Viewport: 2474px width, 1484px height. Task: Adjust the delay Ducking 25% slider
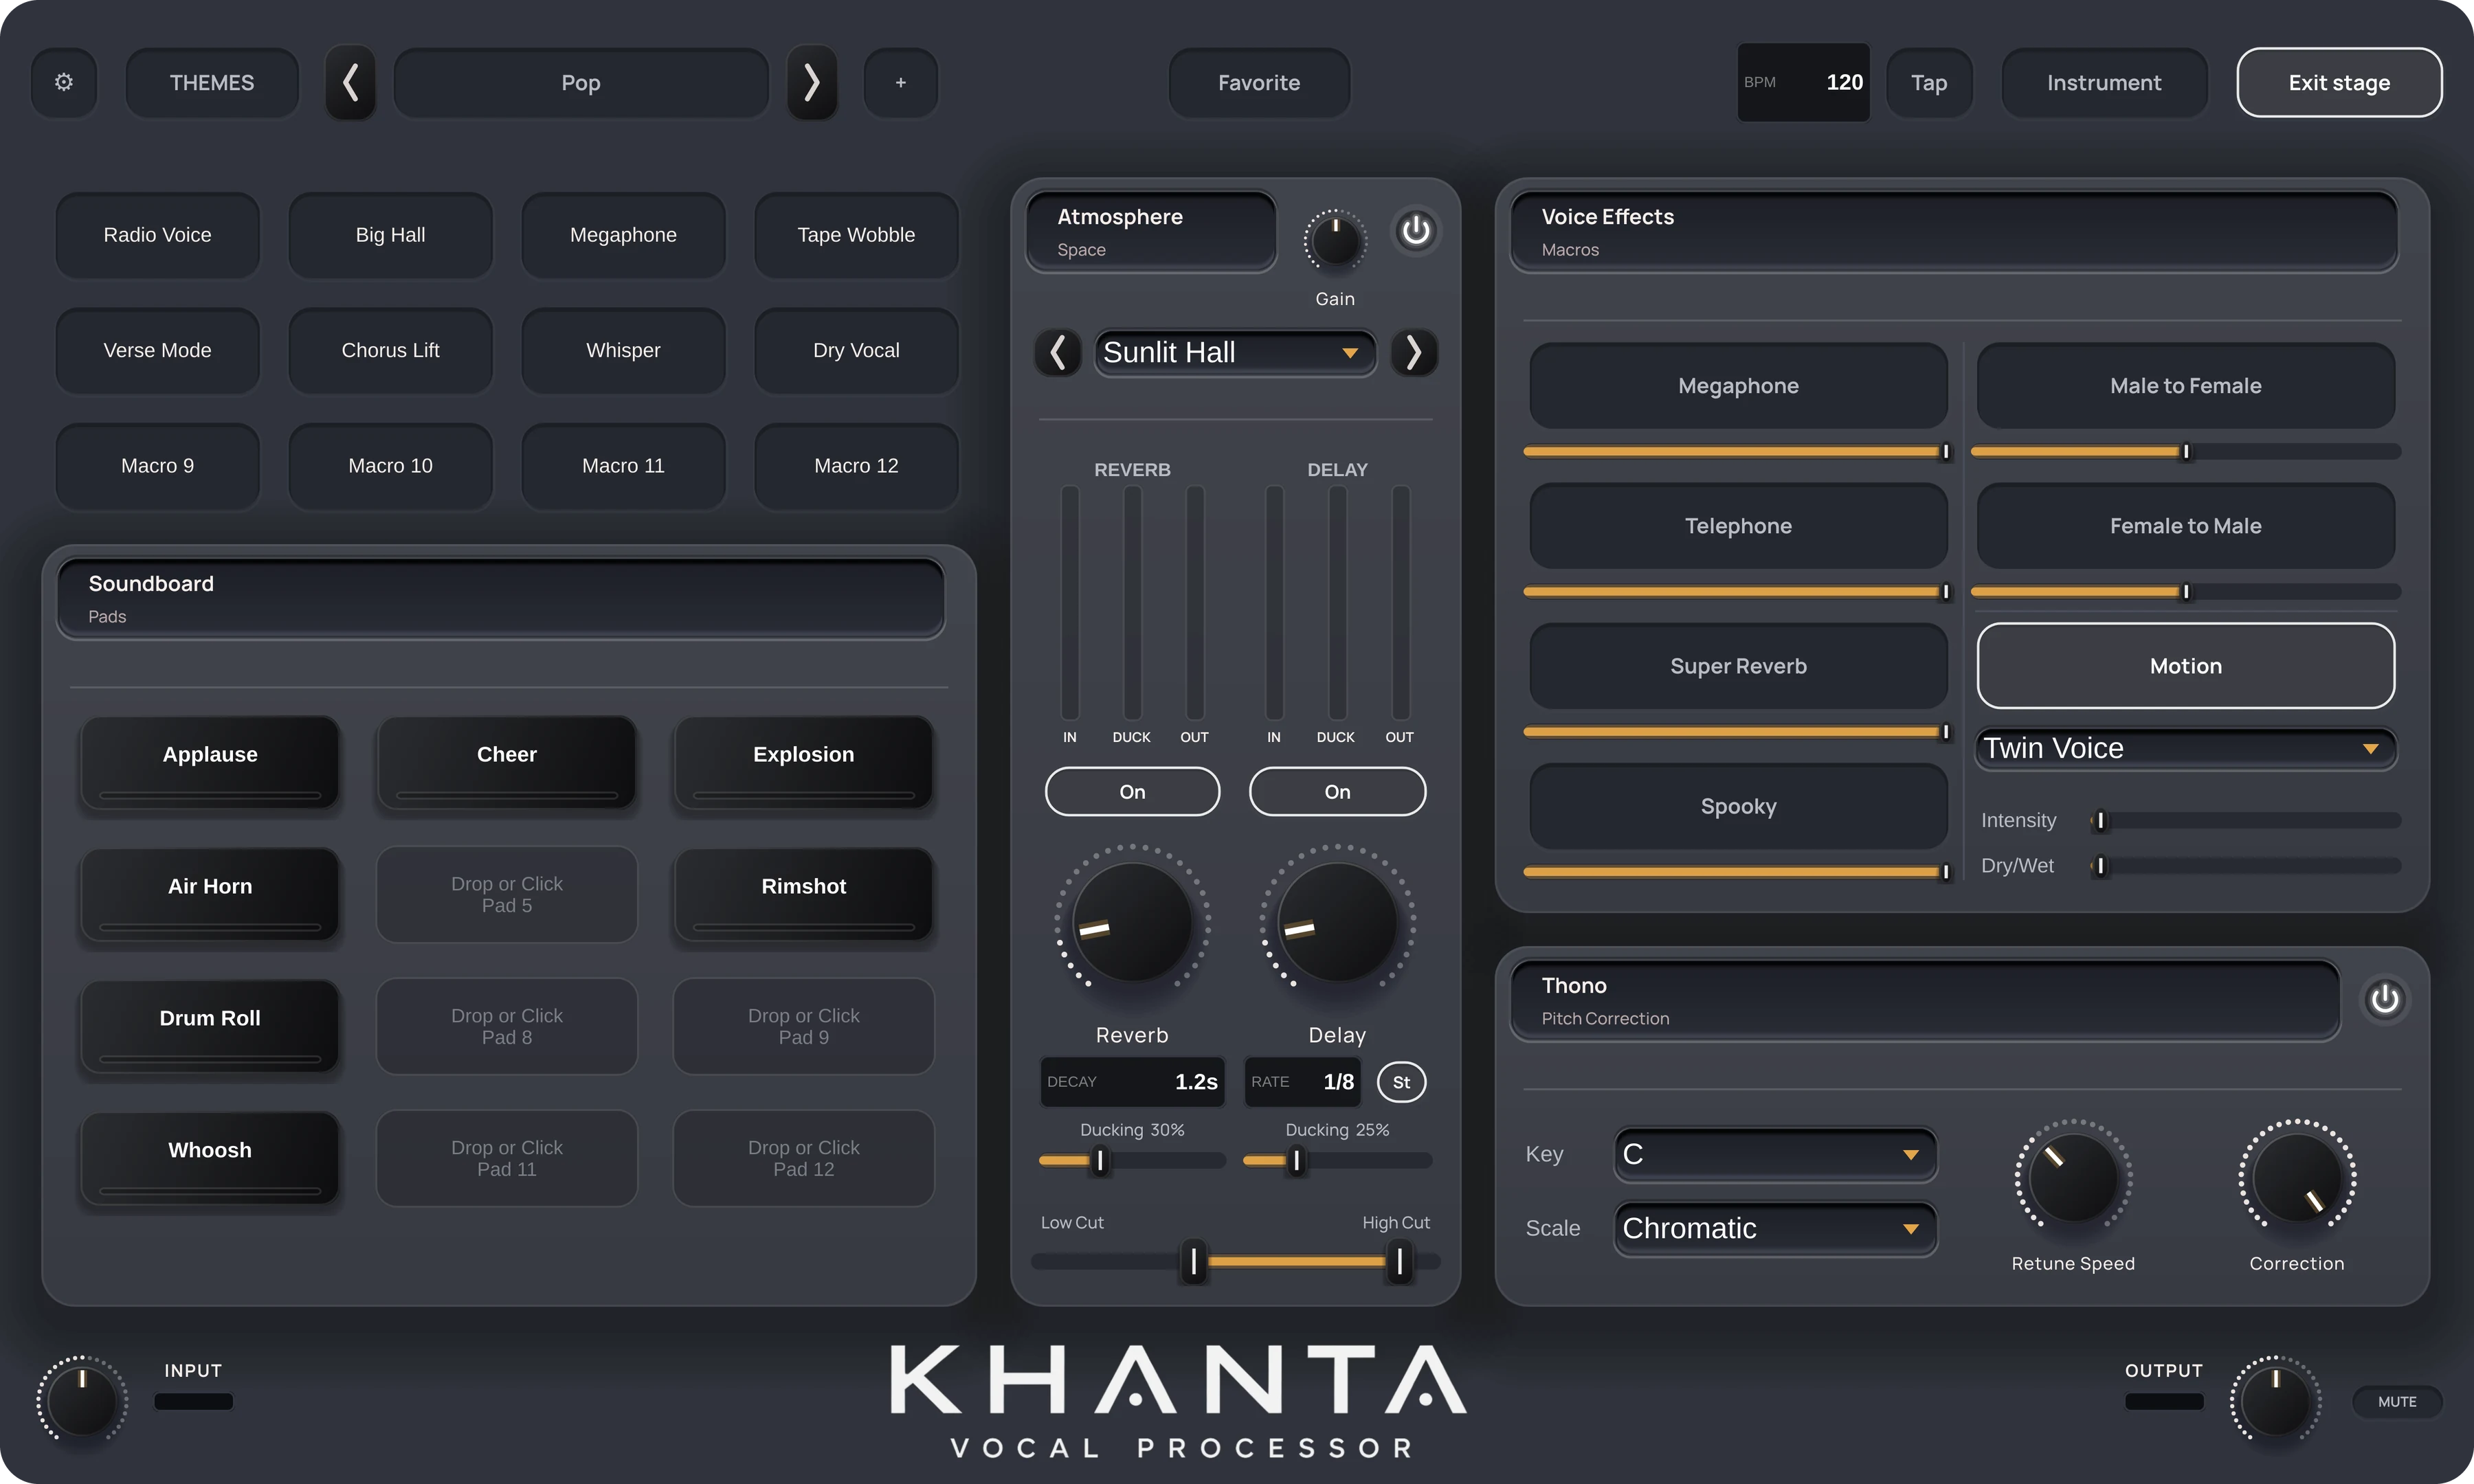click(1337, 1160)
